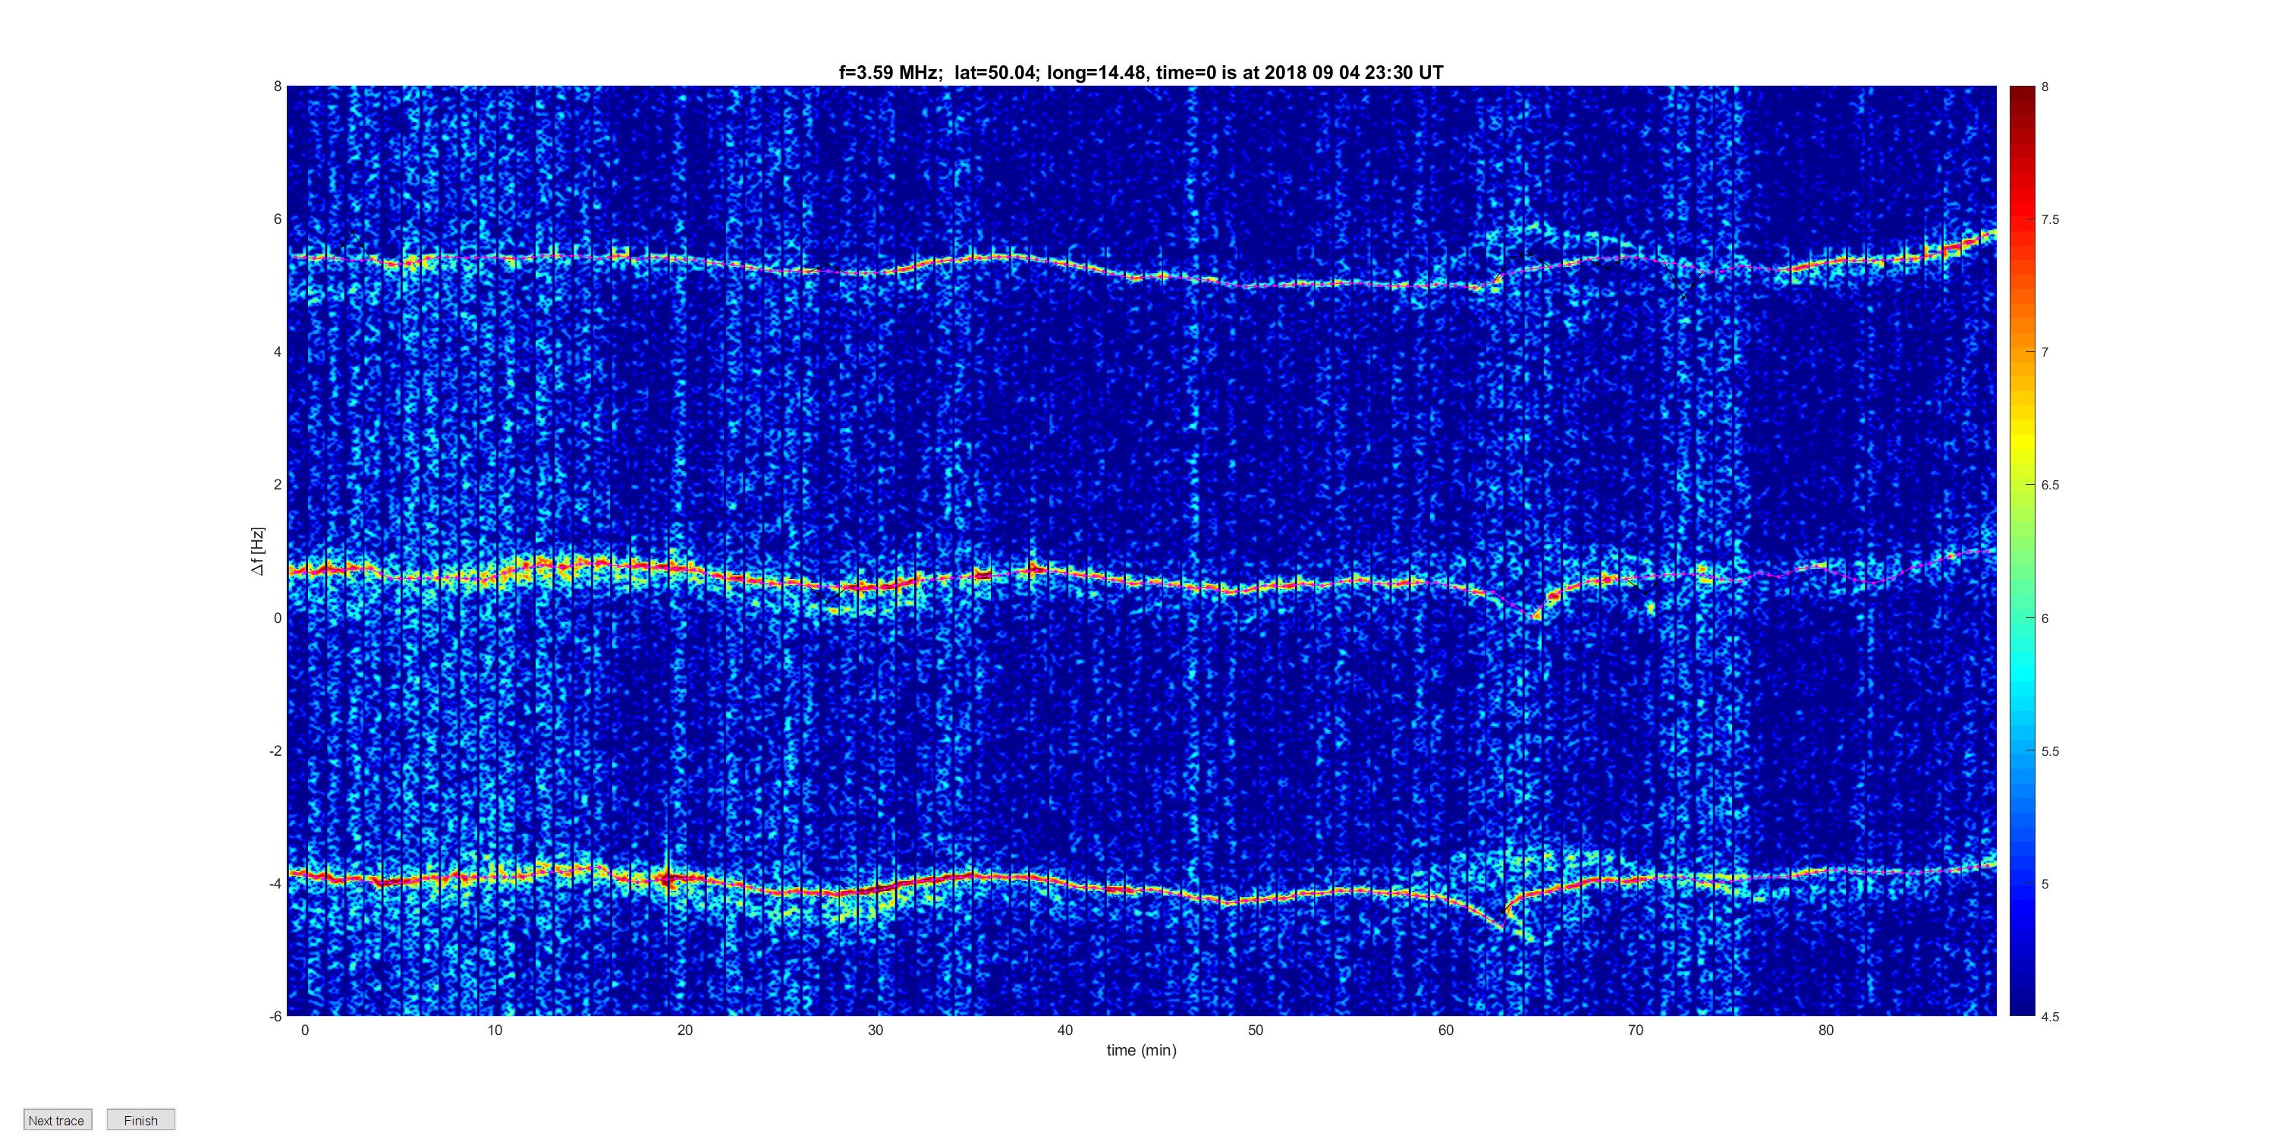Image resolution: width=2276 pixels, height=1142 pixels.
Task: Click the Finish button
Action: (140, 1120)
